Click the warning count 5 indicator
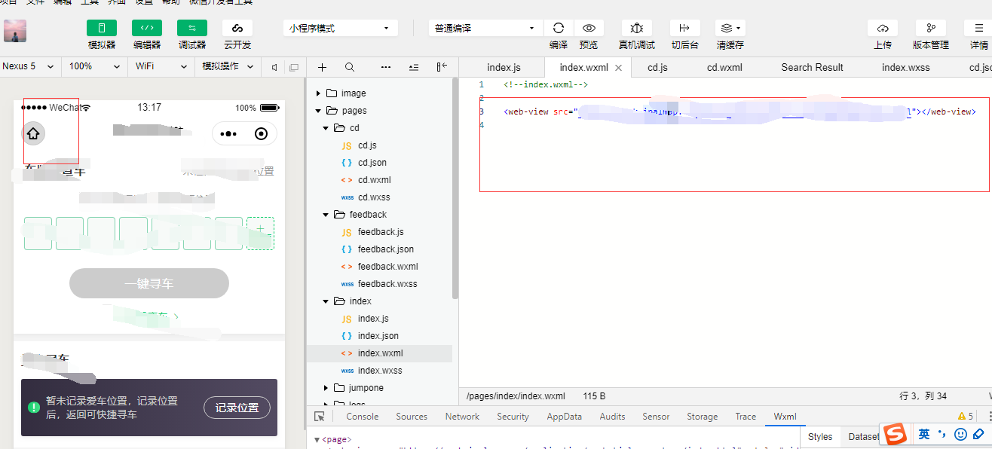 pos(966,417)
